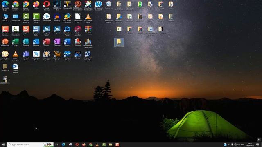Select the Audacity desktop shortcut

pos(57,17)
